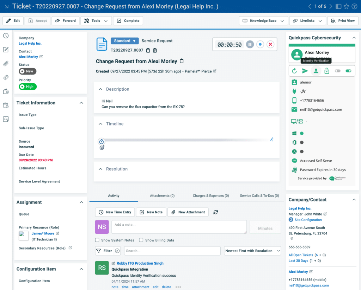Viewport: 361px width, 290px height.
Task: Go to the previous ticket arrow
Action: pyautogui.click(x=310, y=6)
